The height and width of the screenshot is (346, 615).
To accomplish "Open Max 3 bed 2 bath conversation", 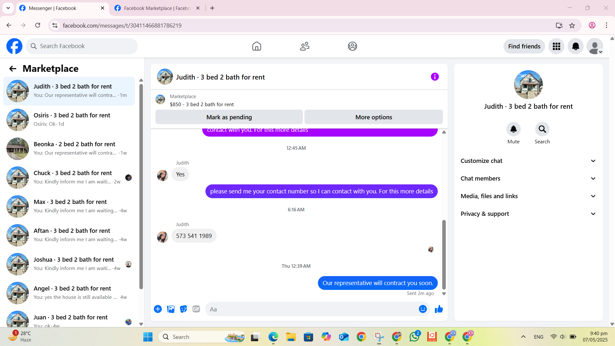I will [69, 207].
